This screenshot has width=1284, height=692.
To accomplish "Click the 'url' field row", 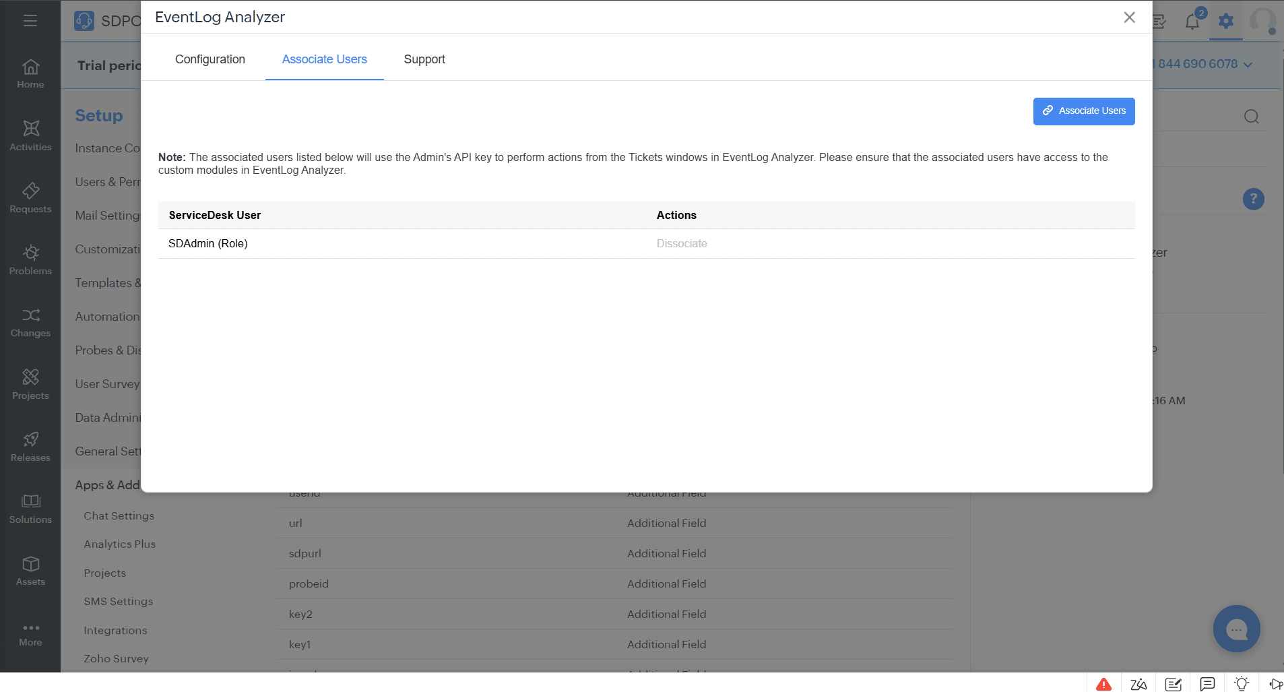I will (x=615, y=523).
